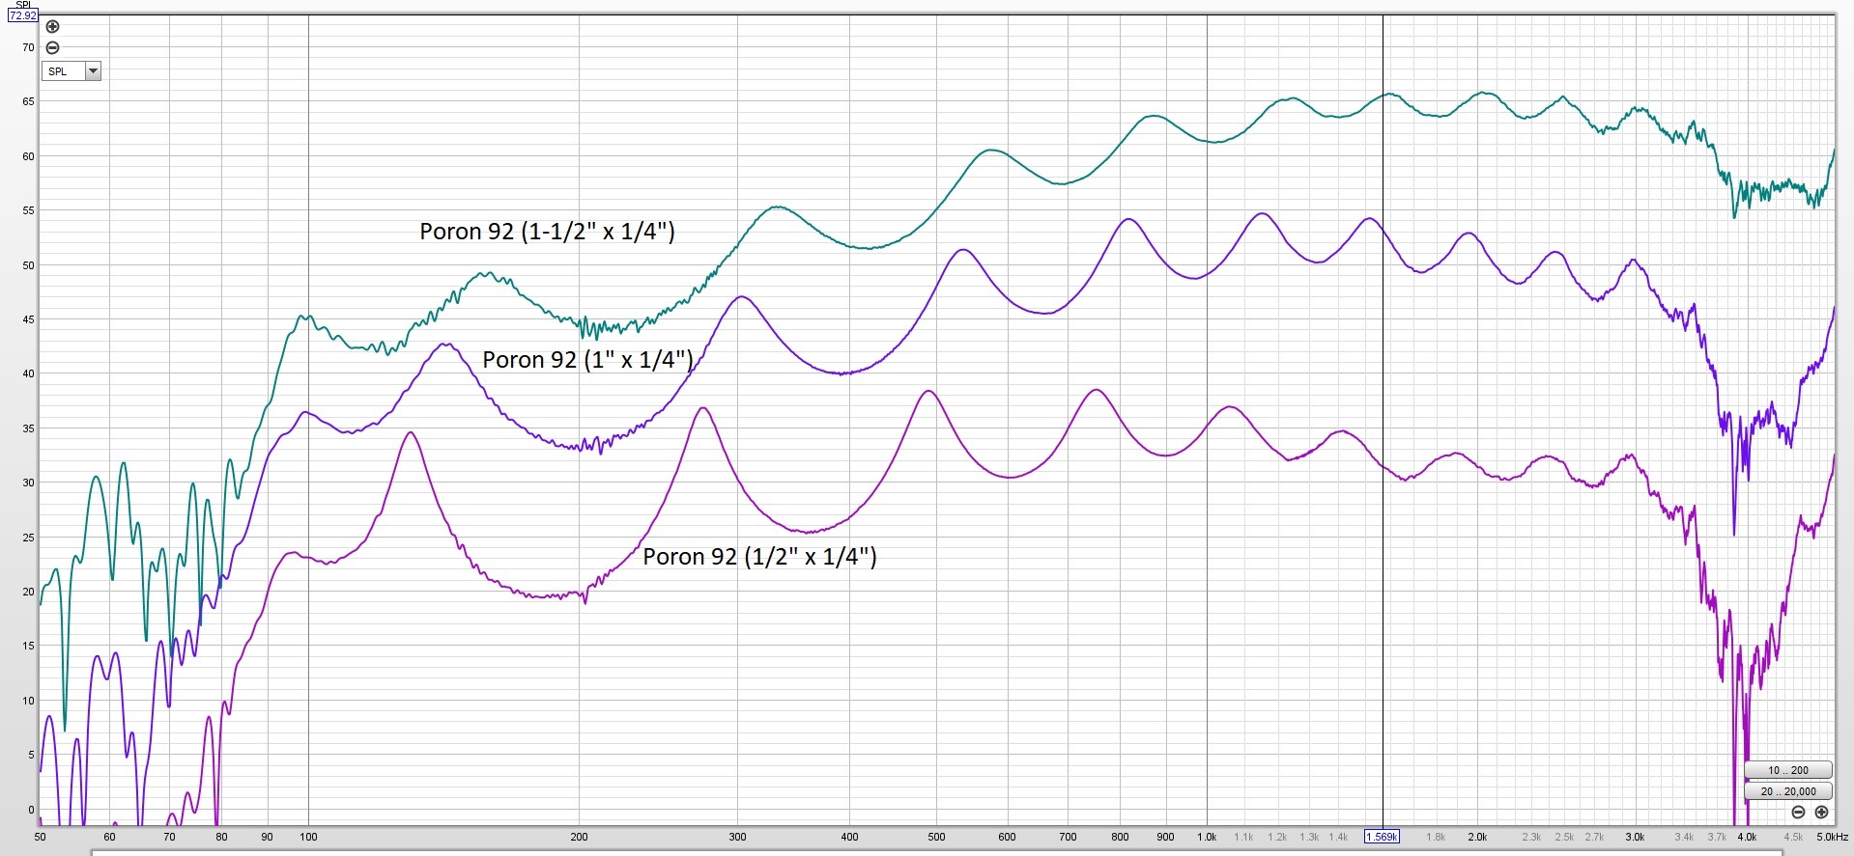Zoom in the horizontal frequency axis
This screenshot has height=856, width=1854.
(1821, 813)
